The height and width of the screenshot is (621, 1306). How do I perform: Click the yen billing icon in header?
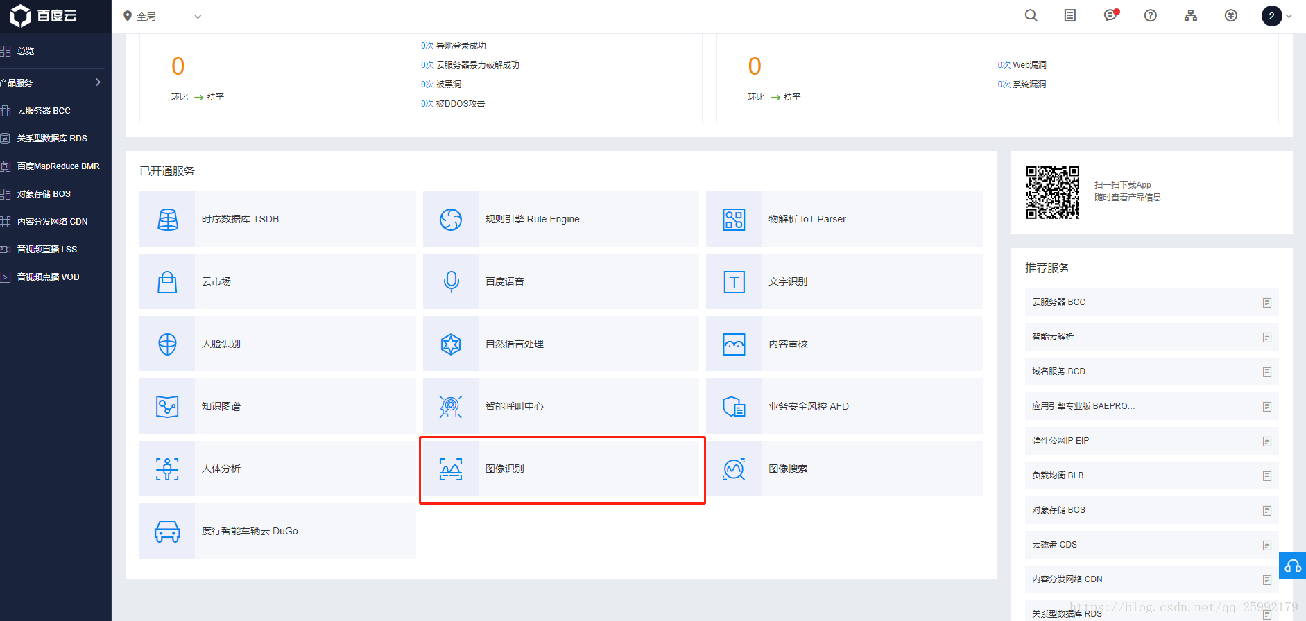(1231, 15)
